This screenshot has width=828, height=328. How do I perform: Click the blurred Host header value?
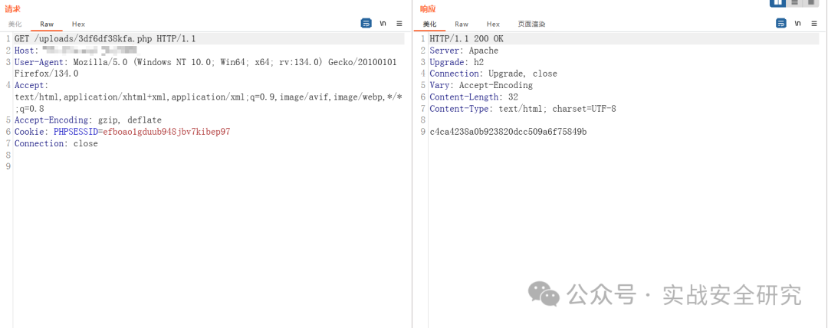point(90,51)
